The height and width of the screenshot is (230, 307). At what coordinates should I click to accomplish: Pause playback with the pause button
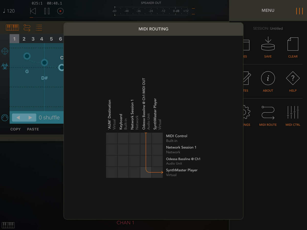(47, 11)
